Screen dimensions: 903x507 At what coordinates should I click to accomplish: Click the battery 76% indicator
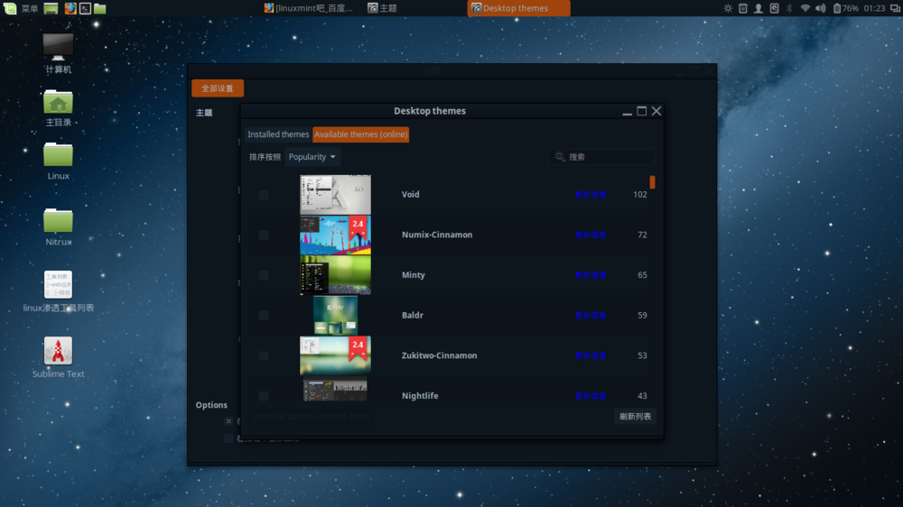pos(845,8)
